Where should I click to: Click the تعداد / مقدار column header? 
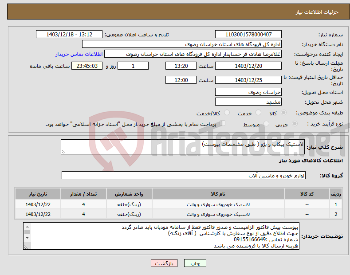pyautogui.click(x=83, y=194)
